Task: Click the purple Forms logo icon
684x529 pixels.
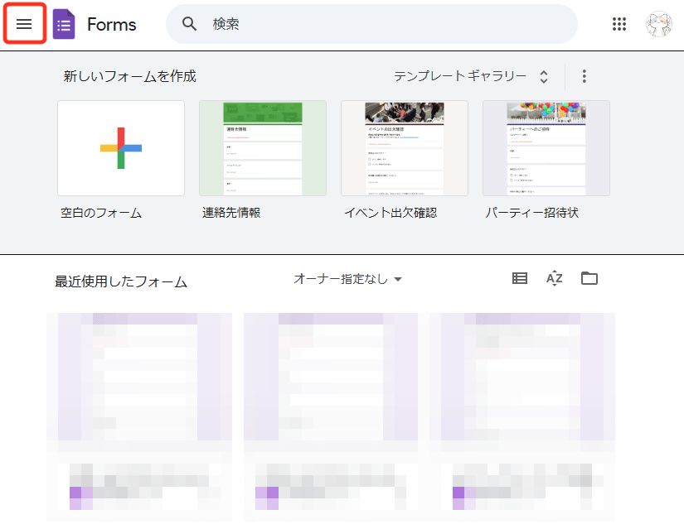Action: 63,24
